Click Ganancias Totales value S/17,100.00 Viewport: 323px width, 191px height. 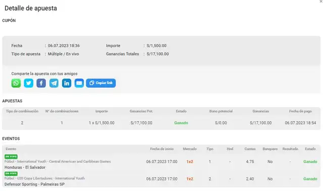(157, 54)
